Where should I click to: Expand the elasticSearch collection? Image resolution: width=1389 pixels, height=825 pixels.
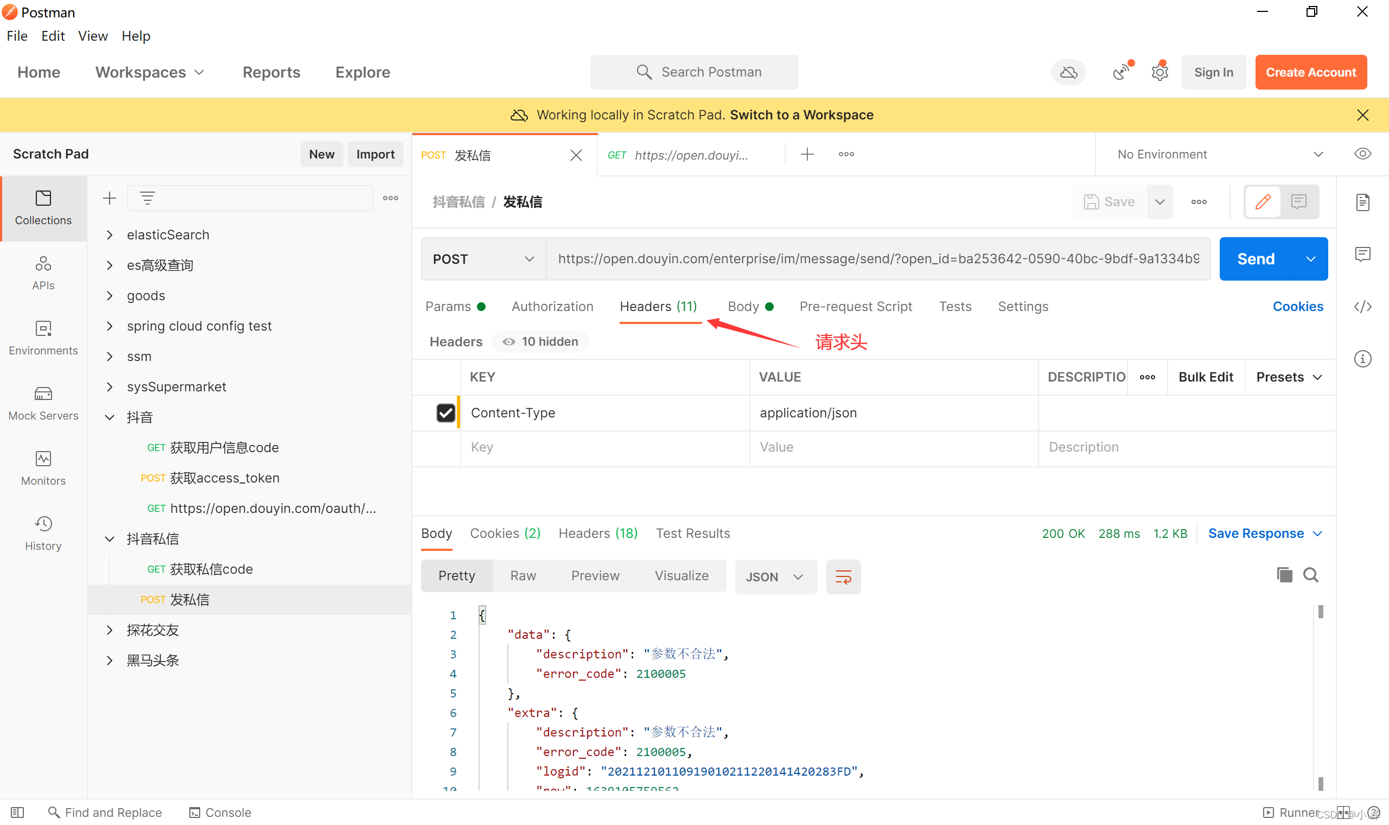tap(110, 234)
